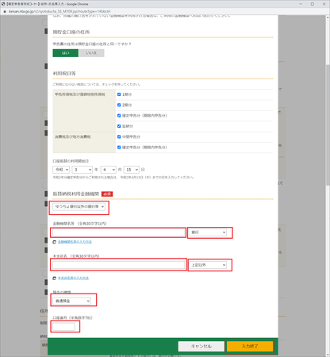Viewport: 330px width, 357px height.
Task: Open the 銀行 type dropdown
Action: pos(208,232)
